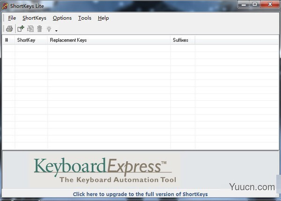Open the Options menu
This screenshot has width=281, height=201.
point(62,18)
